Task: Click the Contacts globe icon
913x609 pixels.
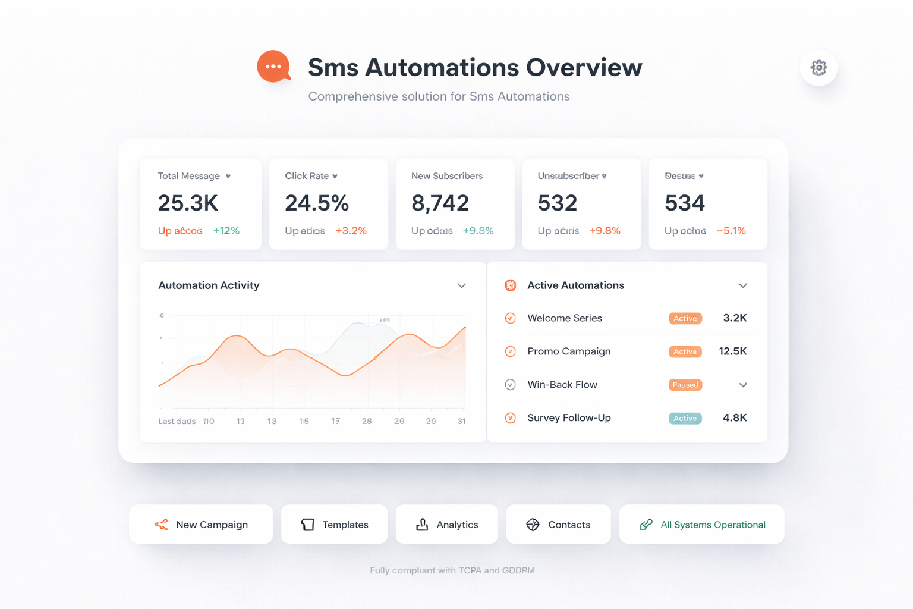Action: [x=533, y=525]
